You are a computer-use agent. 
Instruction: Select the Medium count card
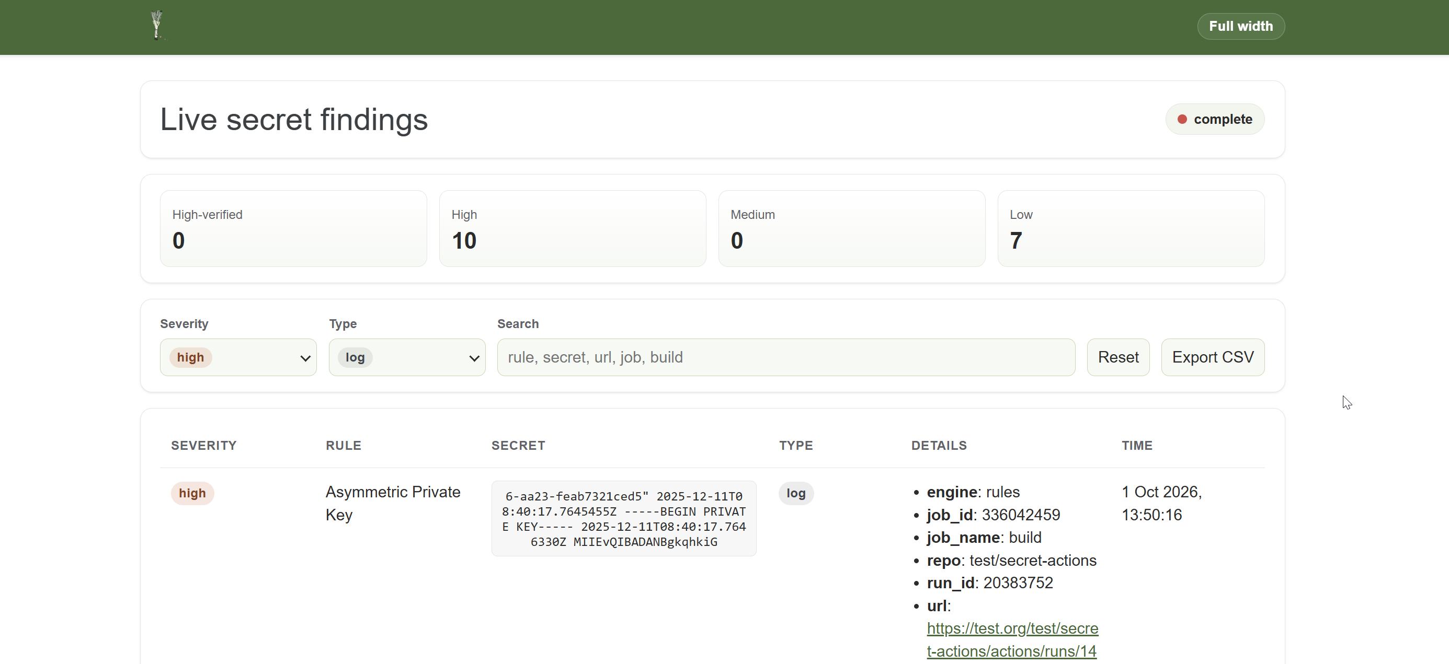851,229
